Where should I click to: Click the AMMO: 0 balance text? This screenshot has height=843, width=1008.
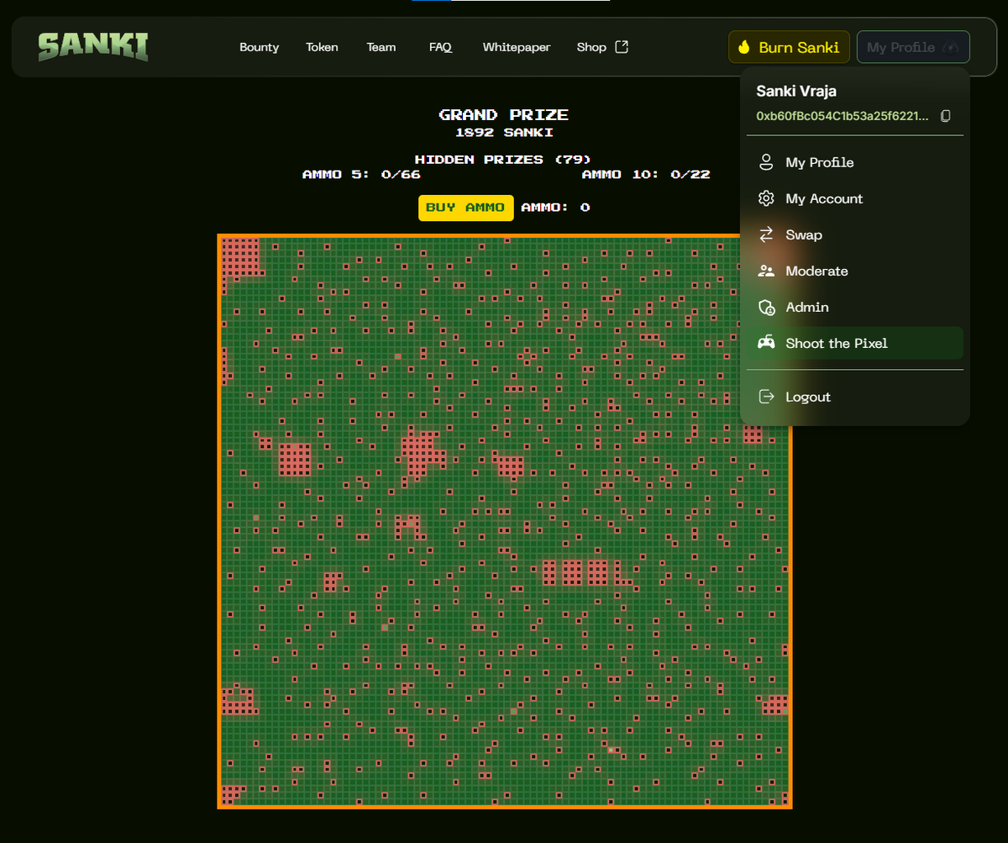click(555, 208)
